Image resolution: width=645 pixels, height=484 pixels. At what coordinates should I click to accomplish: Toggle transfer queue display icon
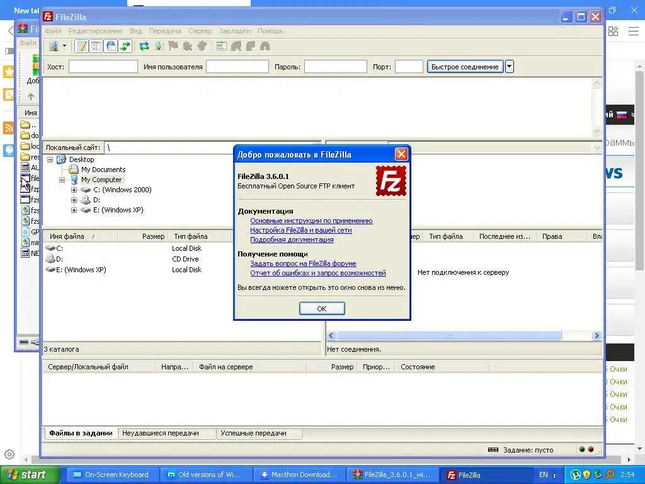(125, 46)
